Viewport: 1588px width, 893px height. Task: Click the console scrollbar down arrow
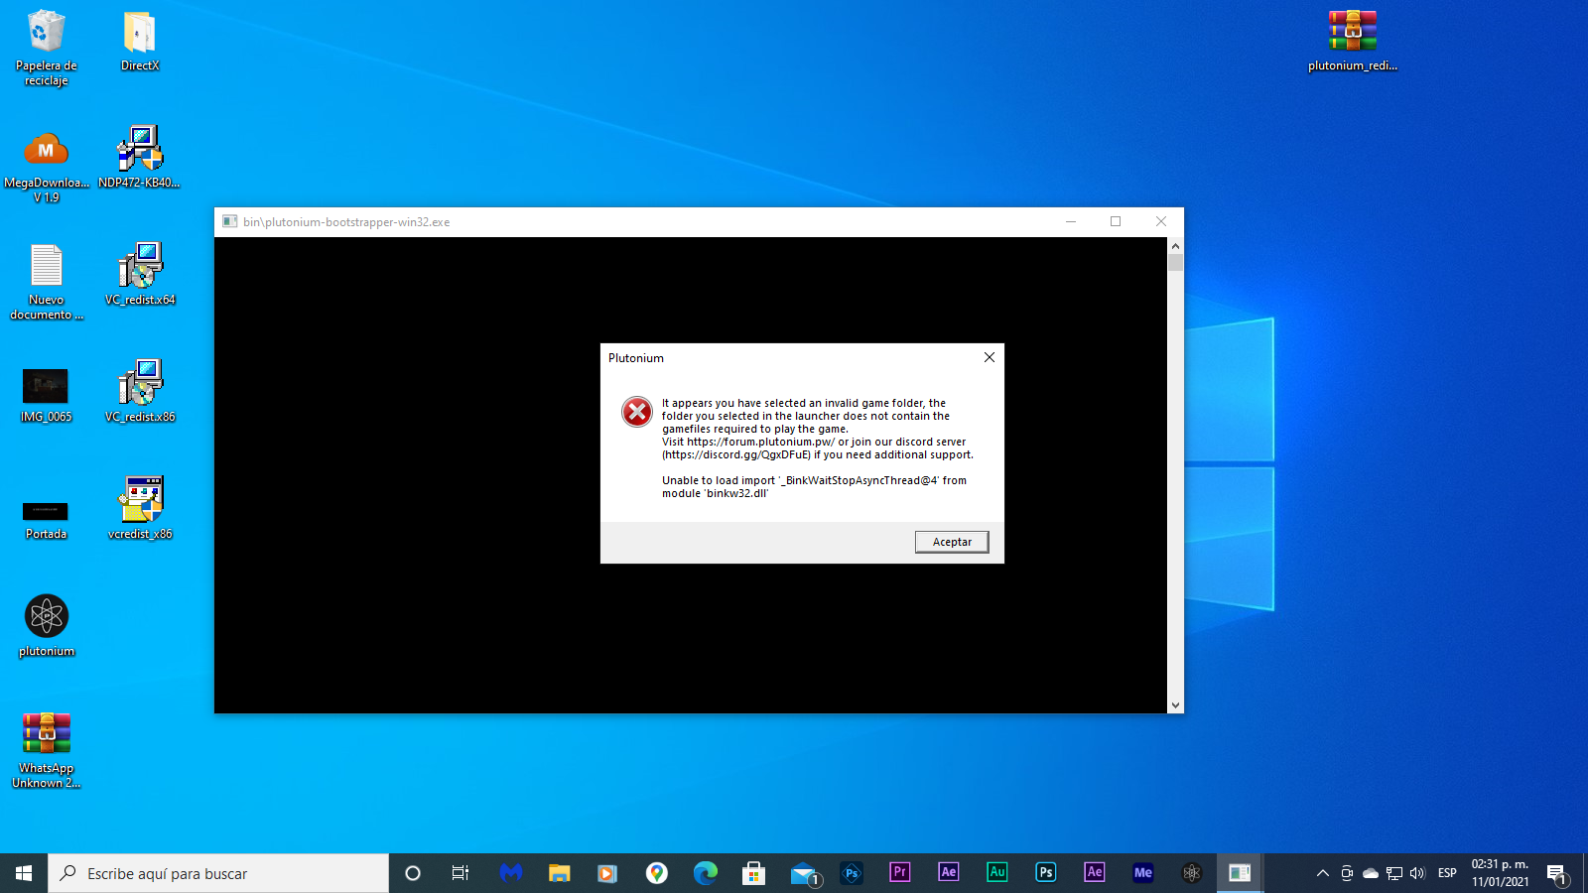click(x=1175, y=705)
